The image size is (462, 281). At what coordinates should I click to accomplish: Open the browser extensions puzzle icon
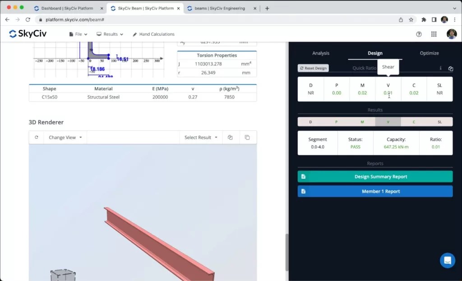(424, 20)
